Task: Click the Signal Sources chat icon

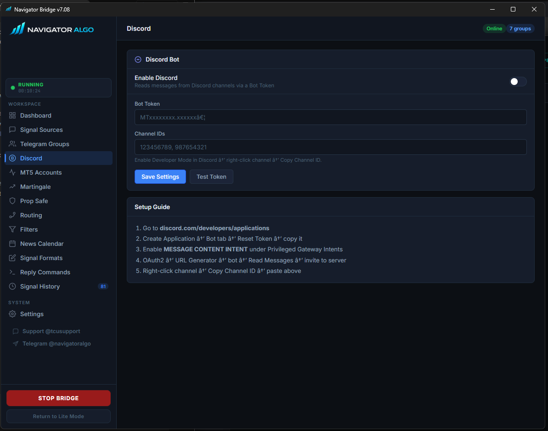Action: tap(12, 130)
